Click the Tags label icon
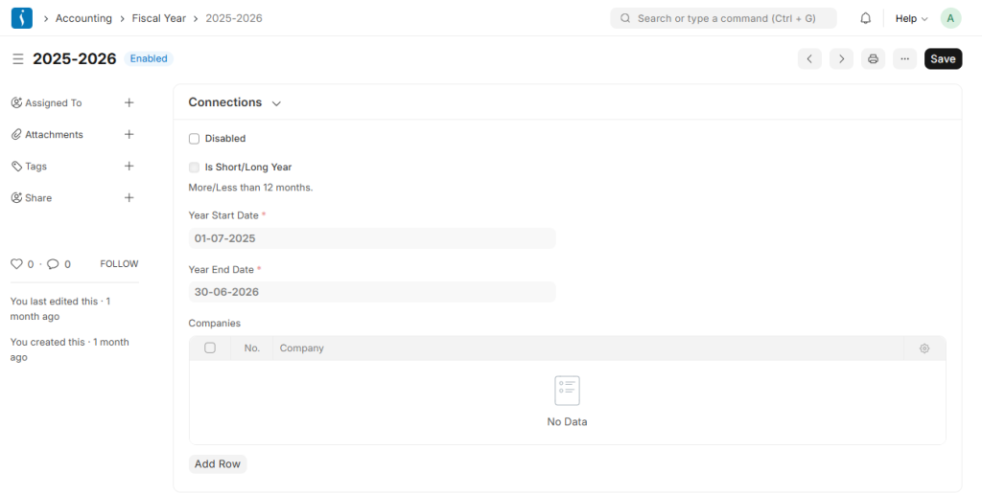The height and width of the screenshot is (494, 982). click(17, 167)
